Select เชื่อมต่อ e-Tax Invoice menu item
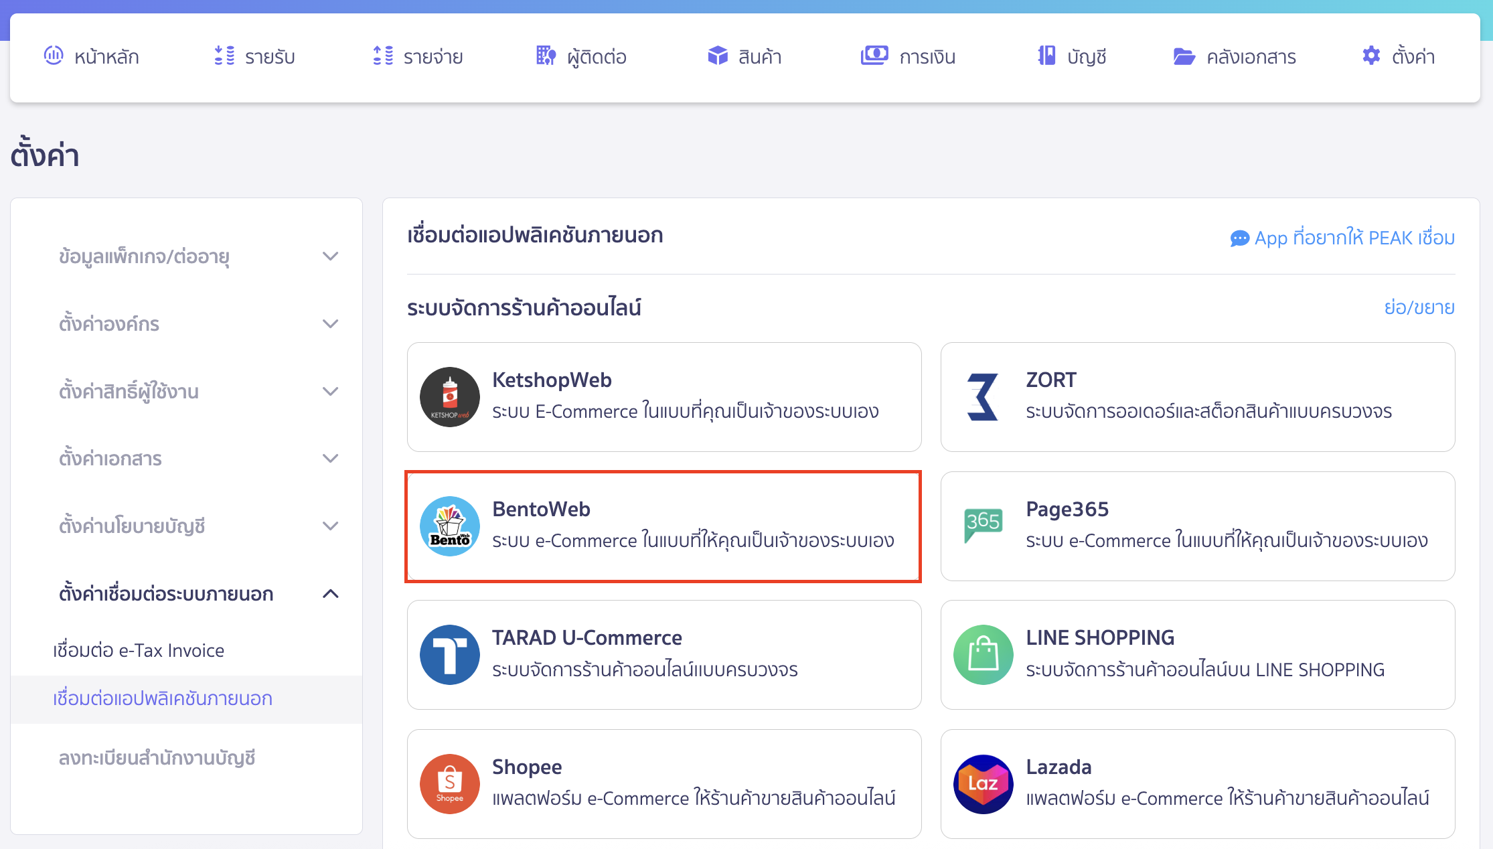 (x=138, y=649)
